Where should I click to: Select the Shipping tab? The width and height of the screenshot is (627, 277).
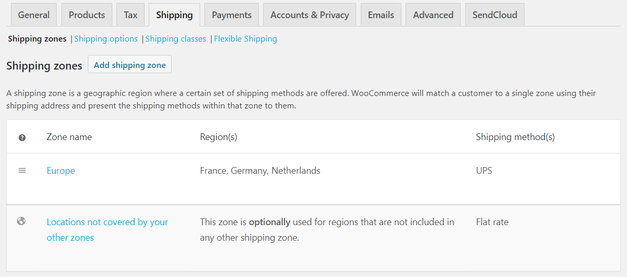coord(174,15)
